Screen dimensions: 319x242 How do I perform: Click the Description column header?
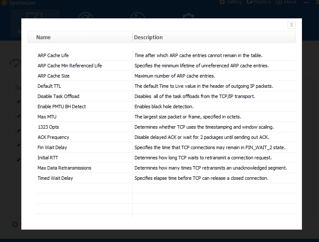214,37
